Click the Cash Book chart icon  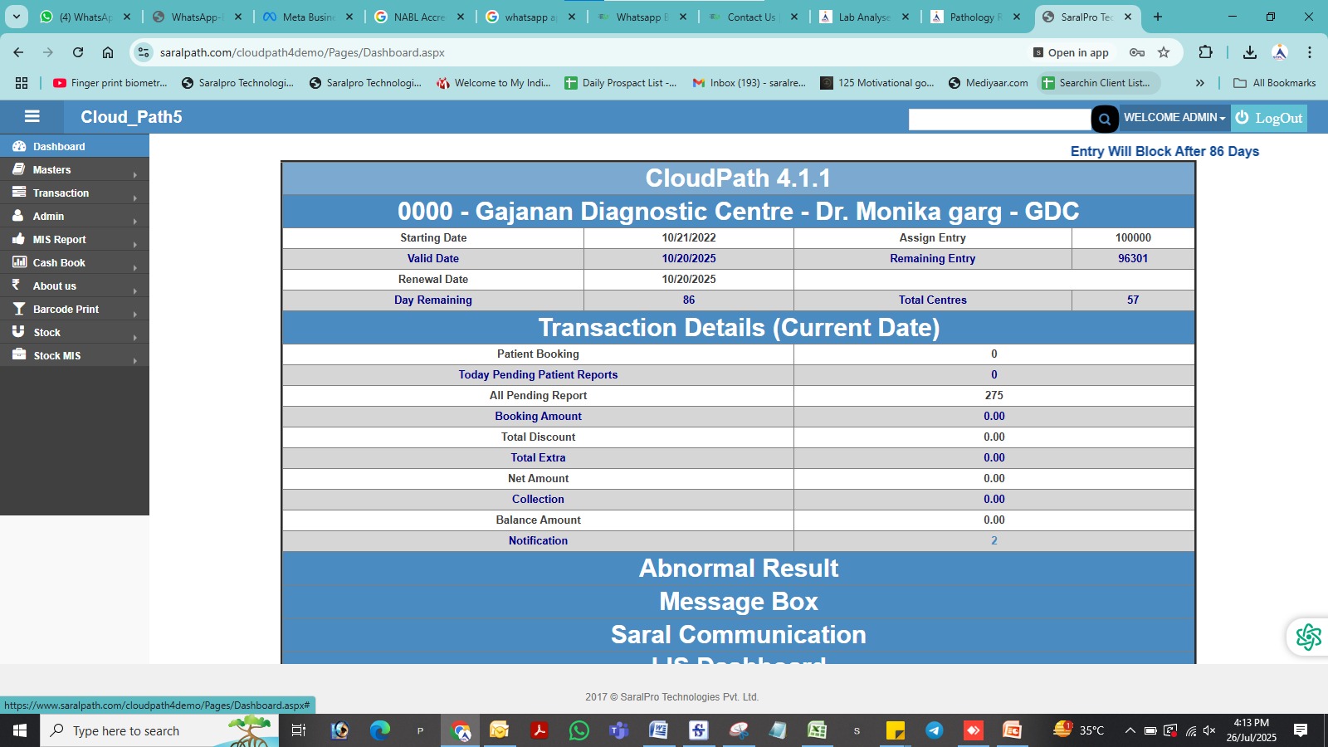19,261
